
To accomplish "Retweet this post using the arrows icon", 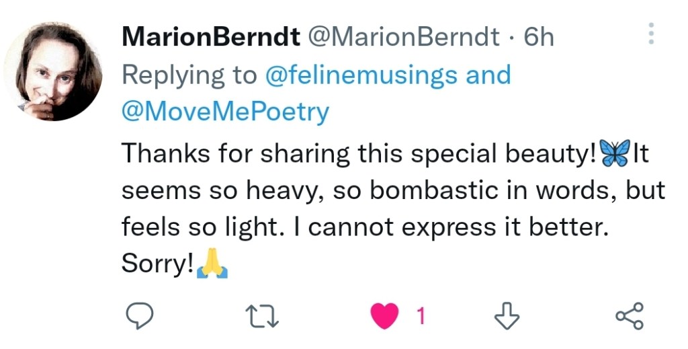I will [262, 315].
